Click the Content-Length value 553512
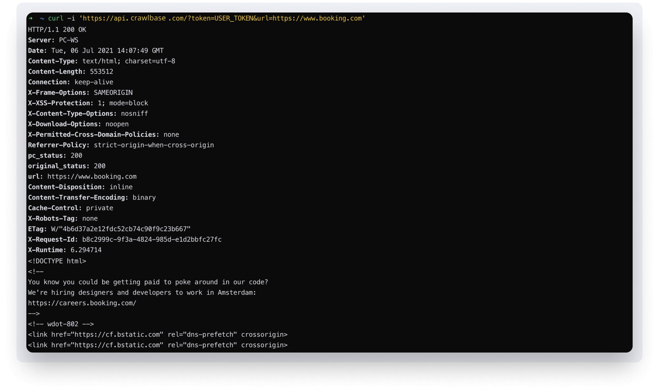This screenshot has height=392, width=659. click(x=101, y=72)
